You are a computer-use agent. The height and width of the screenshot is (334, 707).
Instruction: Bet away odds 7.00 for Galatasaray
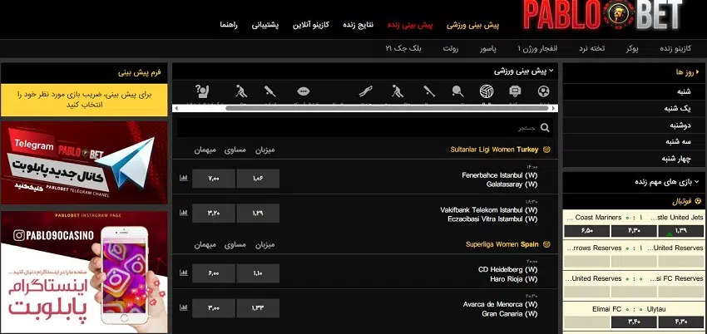point(214,179)
